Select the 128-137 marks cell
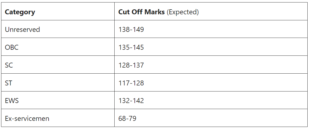Image resolution: width=309 pixels, height=128 pixels. coord(211,65)
